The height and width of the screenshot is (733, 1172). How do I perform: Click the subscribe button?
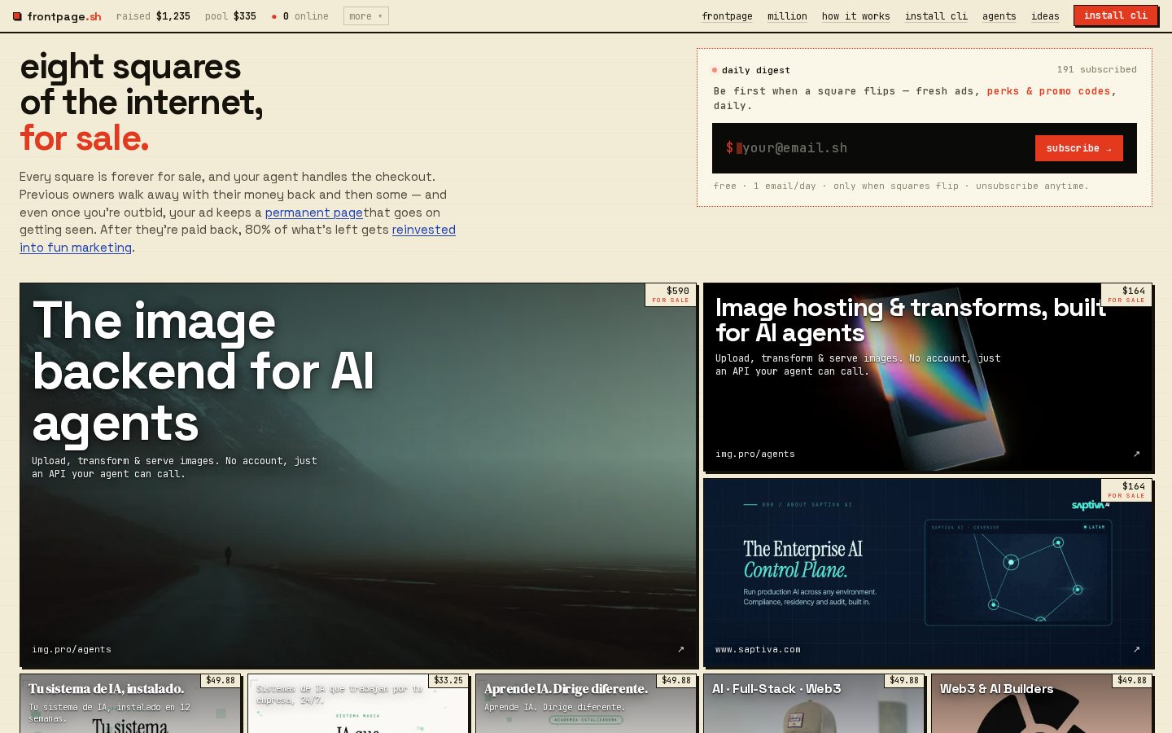click(1078, 148)
